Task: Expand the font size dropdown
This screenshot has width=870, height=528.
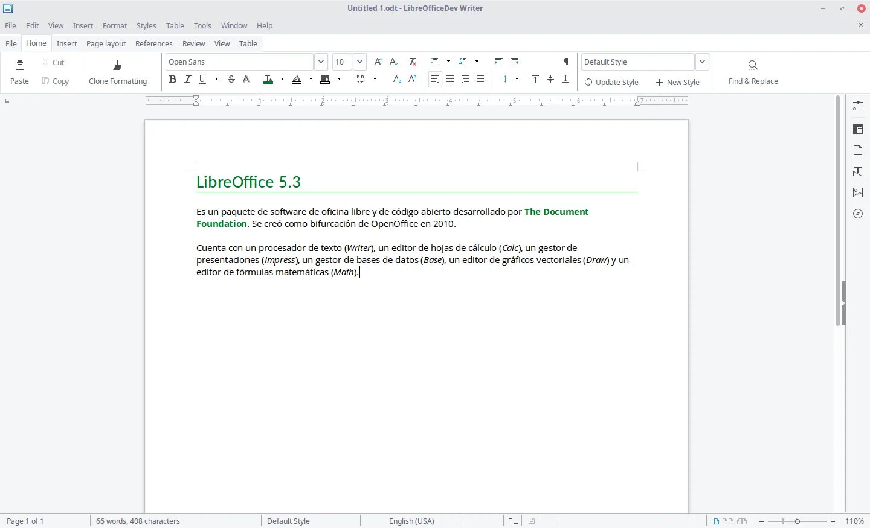Action: click(359, 62)
